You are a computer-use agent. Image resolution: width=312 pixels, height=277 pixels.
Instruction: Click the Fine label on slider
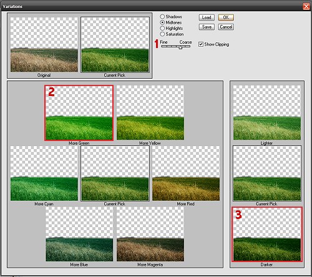163,42
